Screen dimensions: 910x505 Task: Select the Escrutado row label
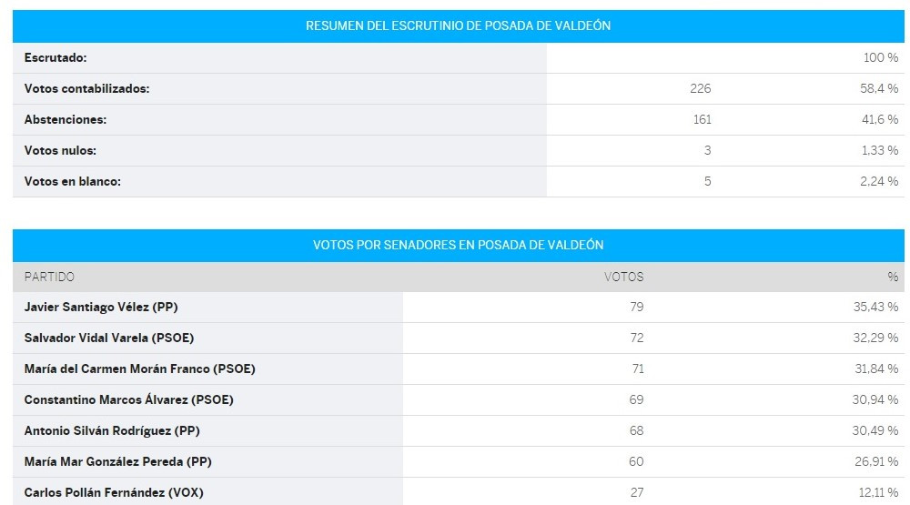pos(56,57)
